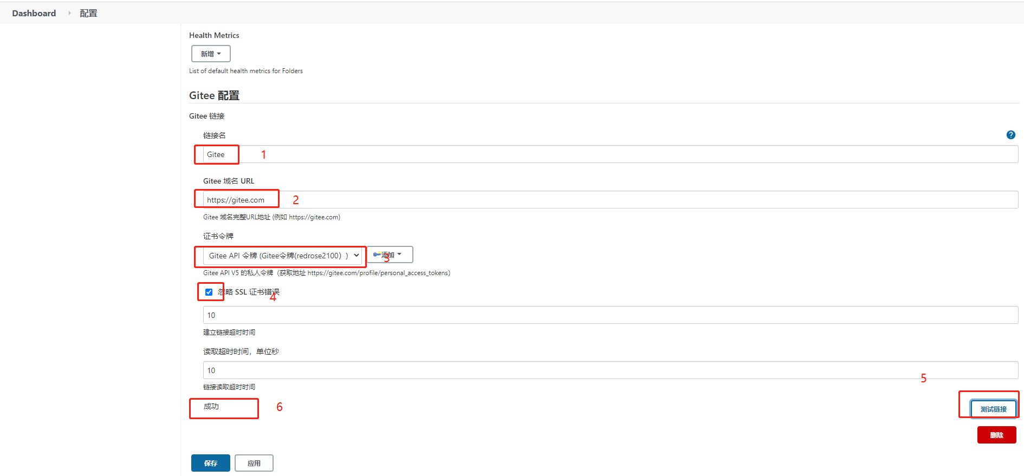Click the 成功 status text
This screenshot has height=476, width=1024.
(211, 406)
